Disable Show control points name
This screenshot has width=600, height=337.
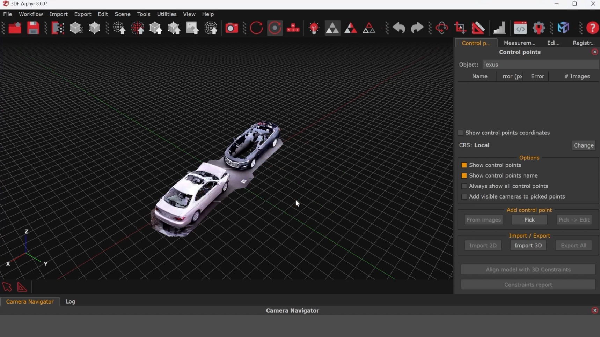(x=464, y=176)
